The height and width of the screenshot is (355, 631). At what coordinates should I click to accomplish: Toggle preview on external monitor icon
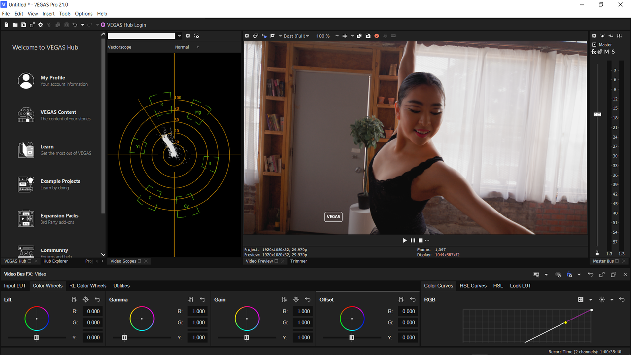pyautogui.click(x=256, y=36)
